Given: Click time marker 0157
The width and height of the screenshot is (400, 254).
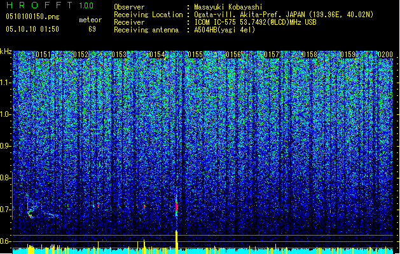Looking at the screenshot, I should coord(272,55).
